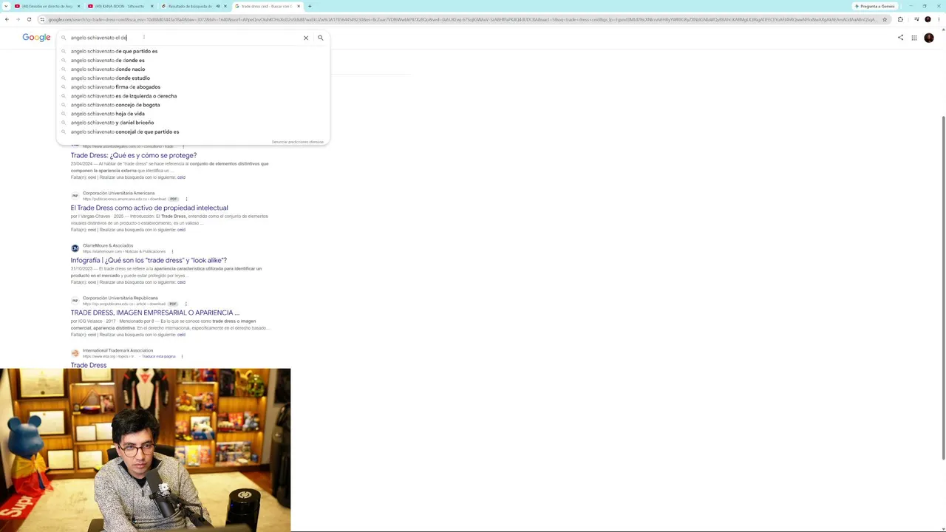
Task: Click the share icon on the Google page
Action: point(900,38)
